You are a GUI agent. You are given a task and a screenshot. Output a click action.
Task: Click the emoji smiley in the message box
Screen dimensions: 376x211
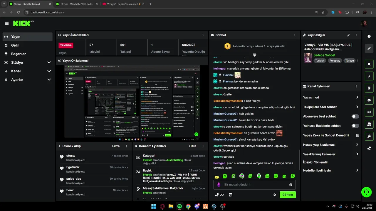tap(291, 185)
